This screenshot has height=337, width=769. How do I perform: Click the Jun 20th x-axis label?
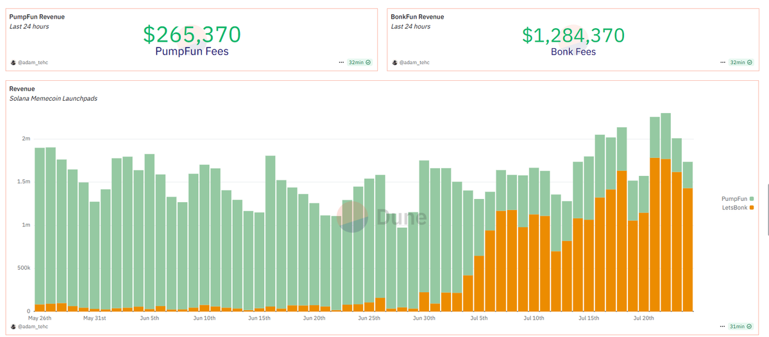pos(314,318)
